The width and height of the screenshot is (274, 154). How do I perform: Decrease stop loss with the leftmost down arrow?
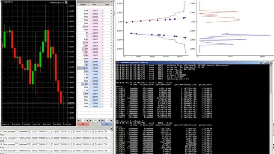click(79, 121)
